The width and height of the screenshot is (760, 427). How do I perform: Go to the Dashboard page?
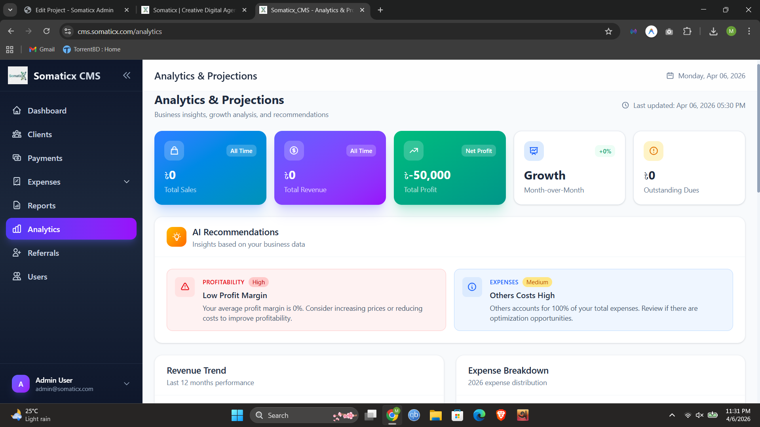tap(47, 111)
